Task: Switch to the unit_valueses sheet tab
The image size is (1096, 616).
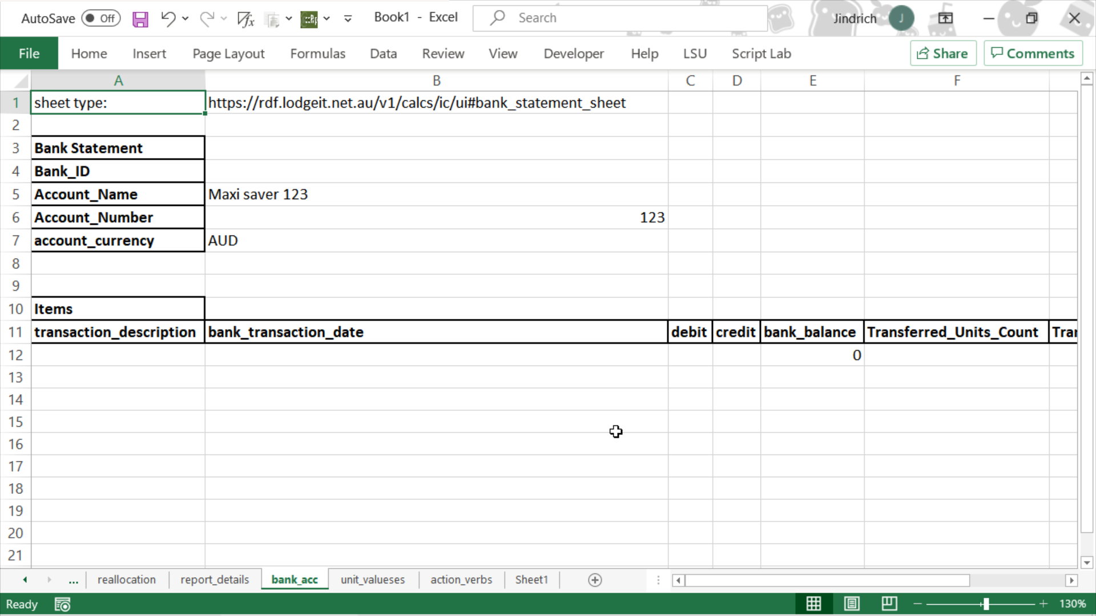Action: (x=372, y=579)
